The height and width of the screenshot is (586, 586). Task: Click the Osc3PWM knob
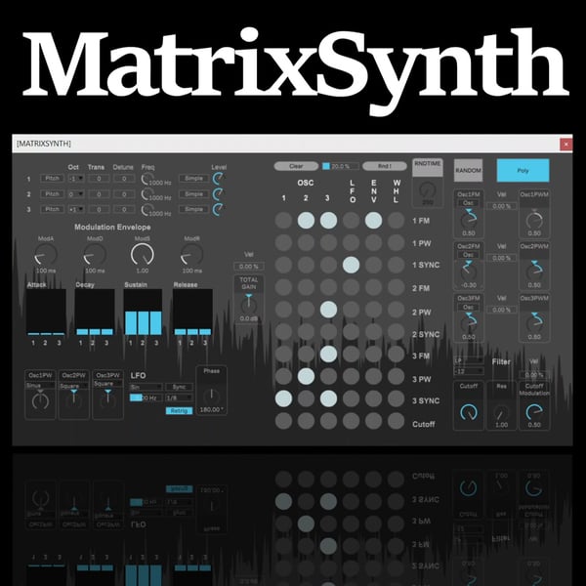point(534,324)
